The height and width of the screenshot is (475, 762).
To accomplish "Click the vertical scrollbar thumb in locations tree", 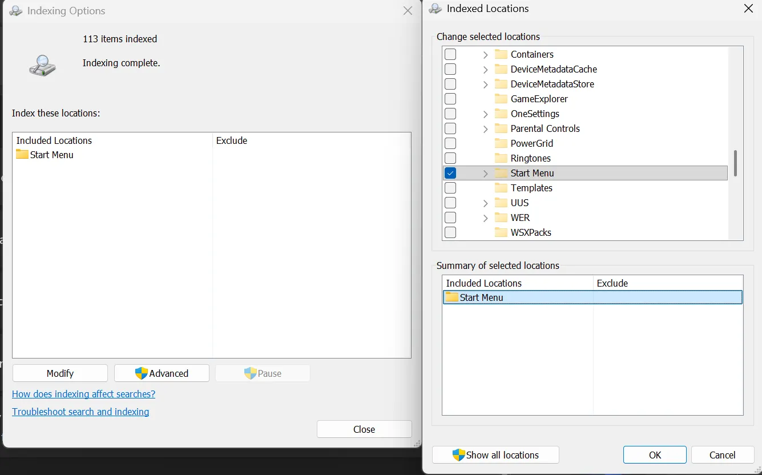I will (735, 163).
